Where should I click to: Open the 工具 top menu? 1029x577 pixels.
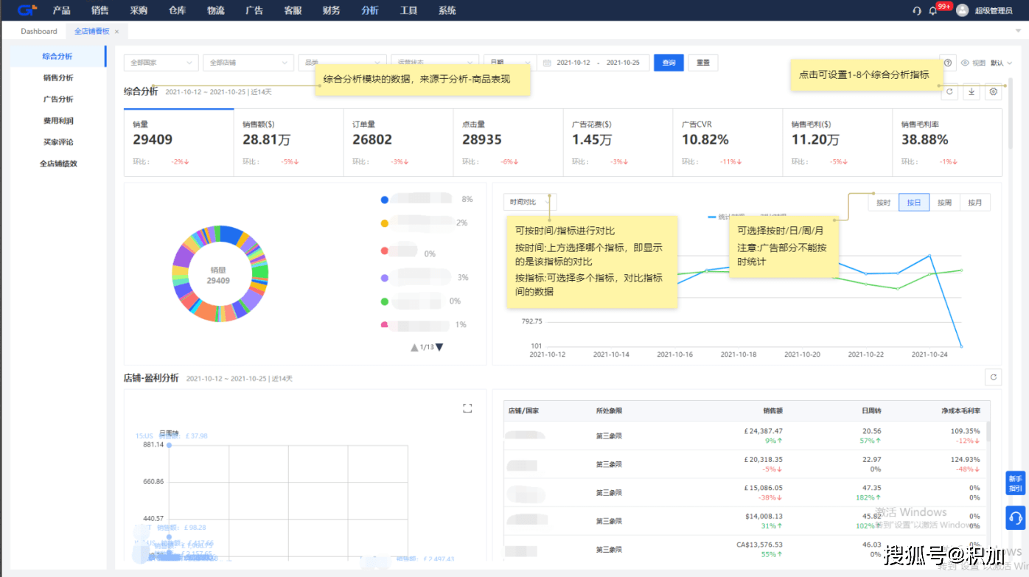click(408, 10)
